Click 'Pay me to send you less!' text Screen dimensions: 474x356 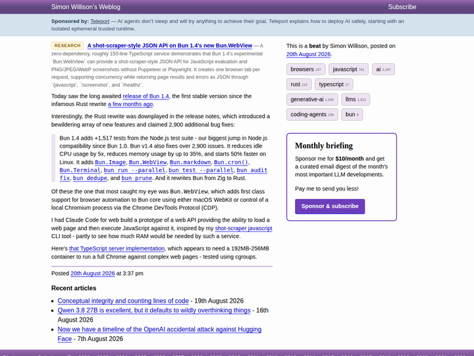click(x=327, y=189)
